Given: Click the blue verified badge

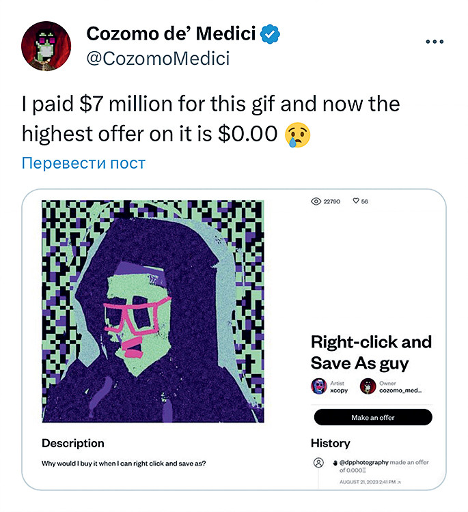Looking at the screenshot, I should (271, 33).
